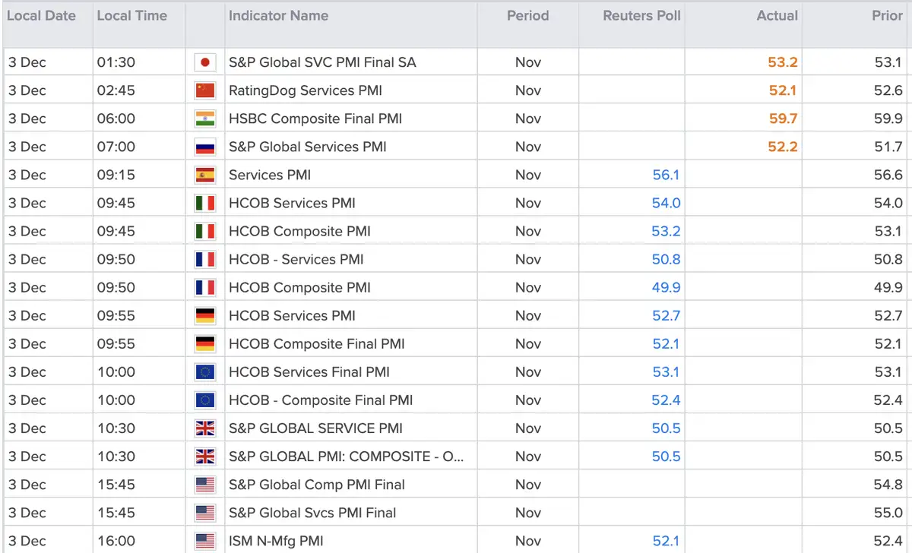Viewport: 912px width, 553px height.
Task: Select the 52.4 Reuters Poll value
Action: (x=666, y=400)
